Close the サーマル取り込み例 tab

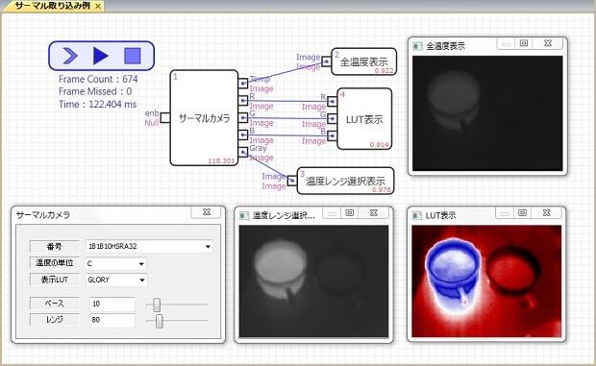pyautogui.click(x=98, y=6)
